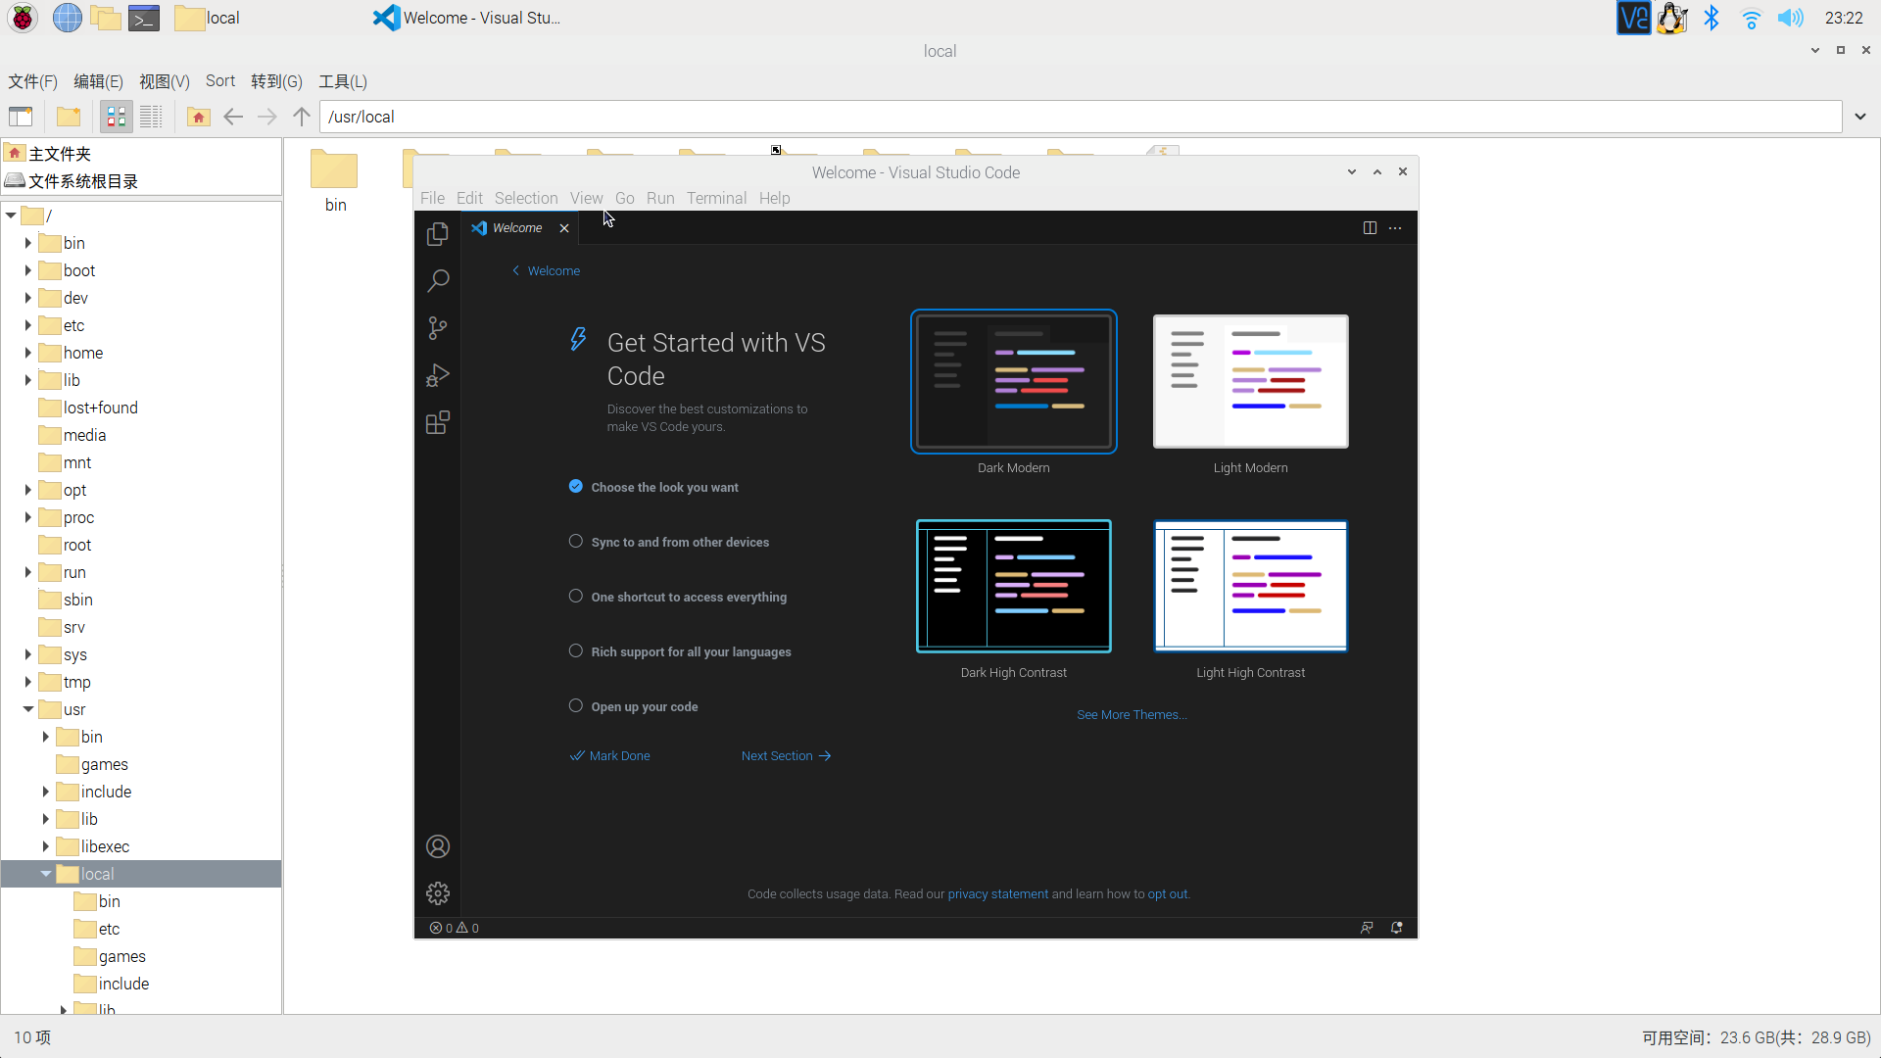Click the /usr/local path input field
This screenshot has height=1058, width=1881.
tap(1081, 117)
